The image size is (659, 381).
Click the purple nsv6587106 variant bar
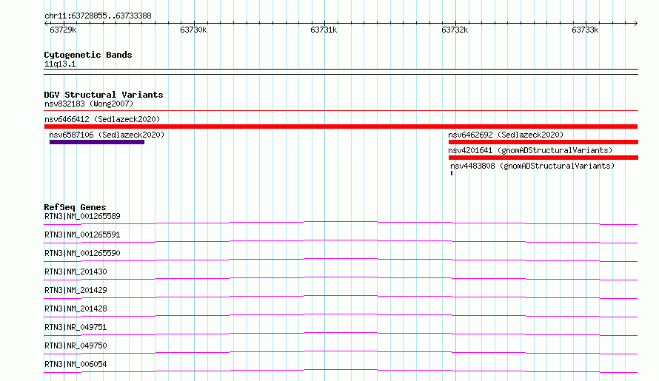(x=97, y=142)
